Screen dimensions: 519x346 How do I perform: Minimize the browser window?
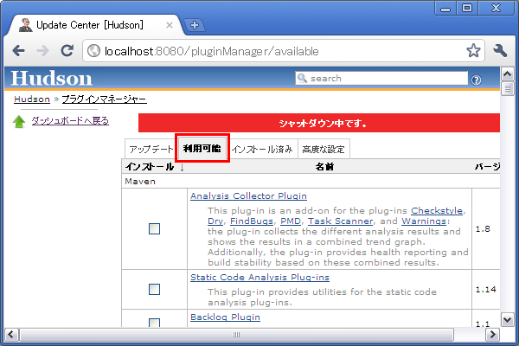[x=445, y=9]
